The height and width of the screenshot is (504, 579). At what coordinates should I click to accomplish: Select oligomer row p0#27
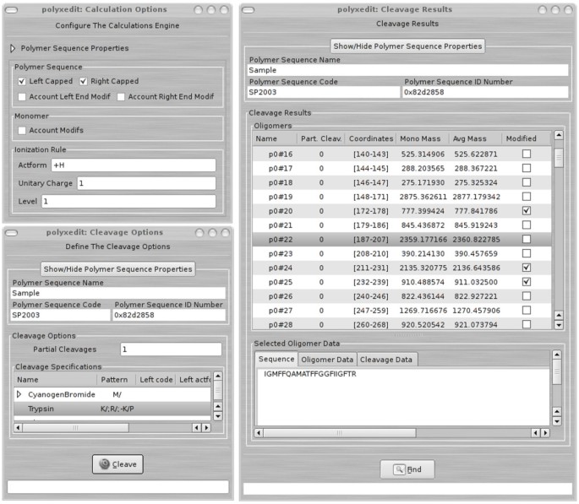coord(401,311)
